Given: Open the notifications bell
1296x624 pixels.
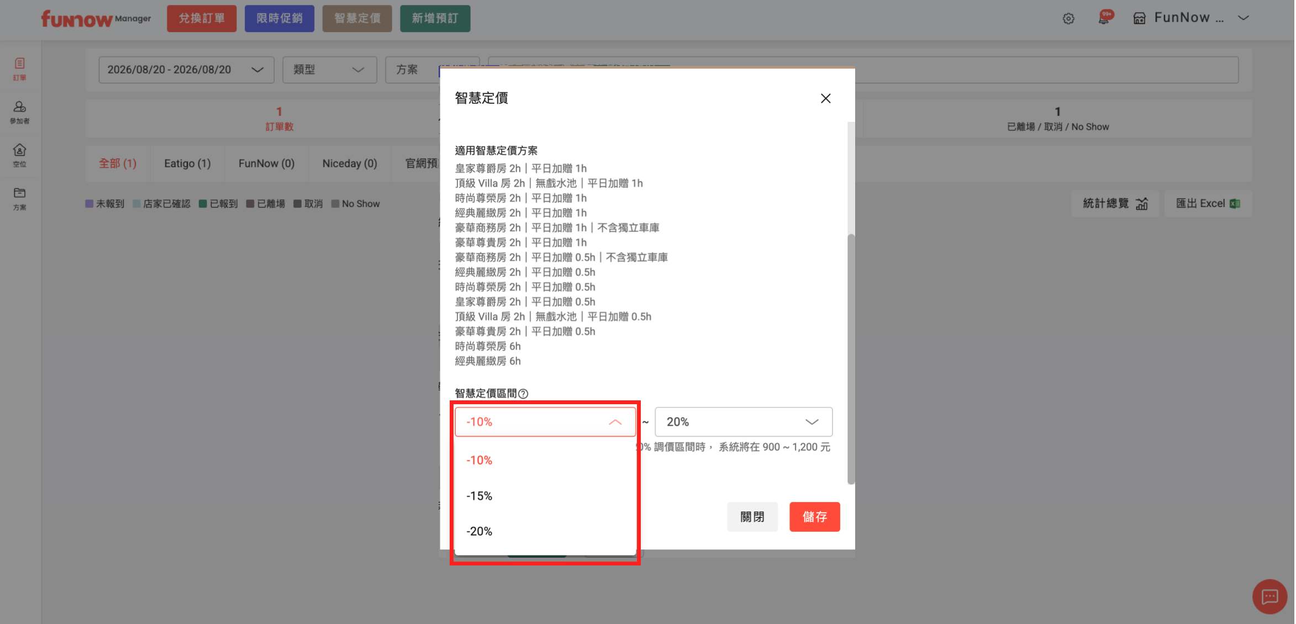Looking at the screenshot, I should coord(1104,18).
